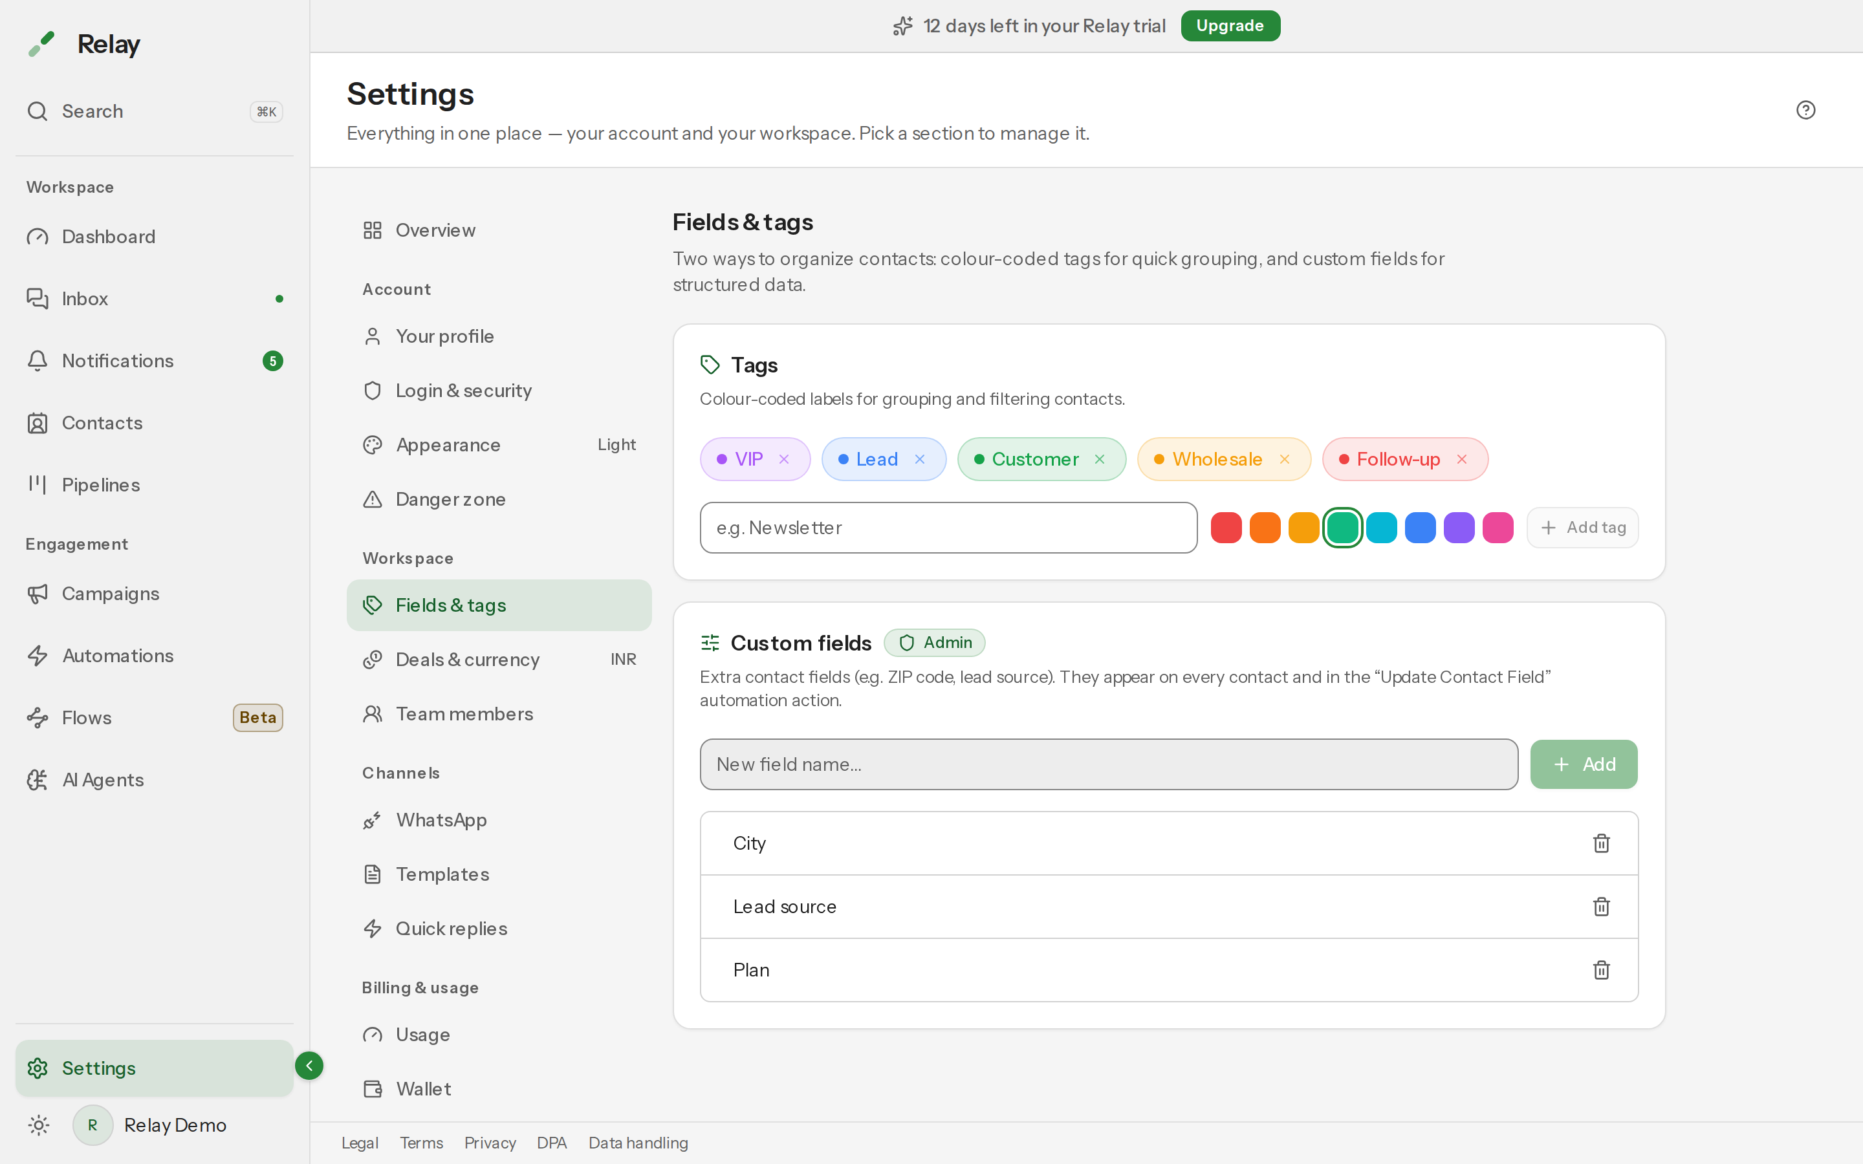Open Your profile settings
This screenshot has width=1863, height=1164.
pyautogui.click(x=499, y=336)
